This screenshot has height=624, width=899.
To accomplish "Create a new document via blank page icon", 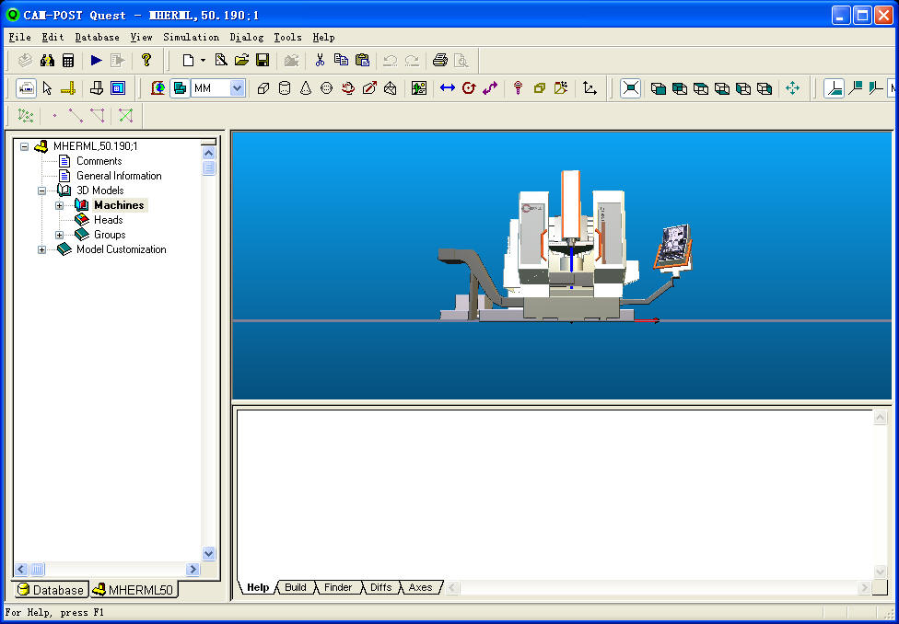I will [x=188, y=60].
